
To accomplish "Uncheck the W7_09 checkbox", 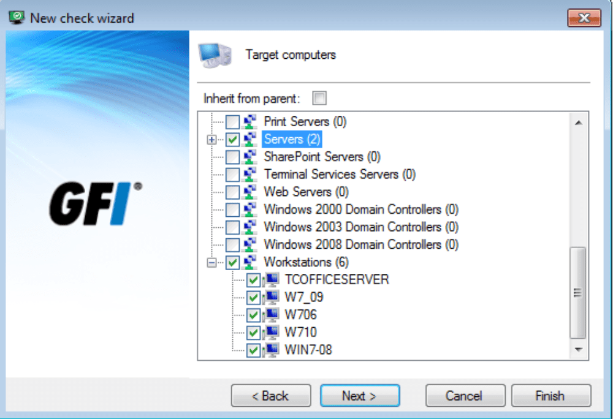I will (253, 298).
